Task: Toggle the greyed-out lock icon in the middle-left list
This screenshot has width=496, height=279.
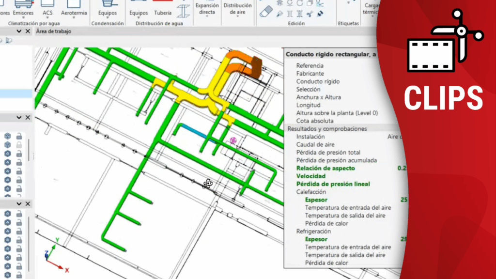Action: point(19,145)
